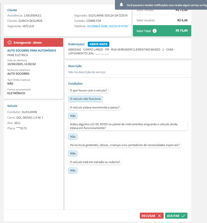Click the 'O veículo está em estrada ou rodovia?' question
Screen dimensions: 207x223
pyautogui.click(x=95, y=162)
